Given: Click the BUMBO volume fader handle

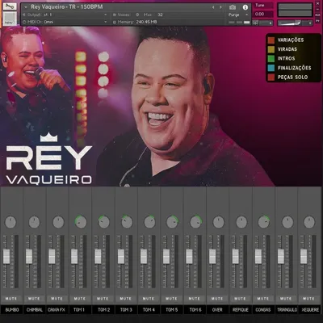Looking at the screenshot, I should pos(6,257).
